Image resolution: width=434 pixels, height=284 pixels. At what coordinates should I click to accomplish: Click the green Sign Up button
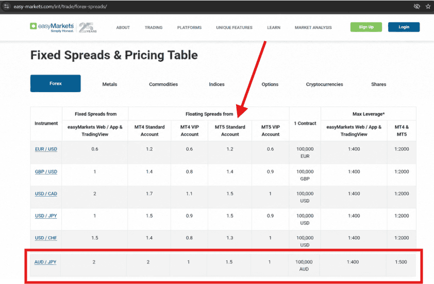click(x=366, y=27)
